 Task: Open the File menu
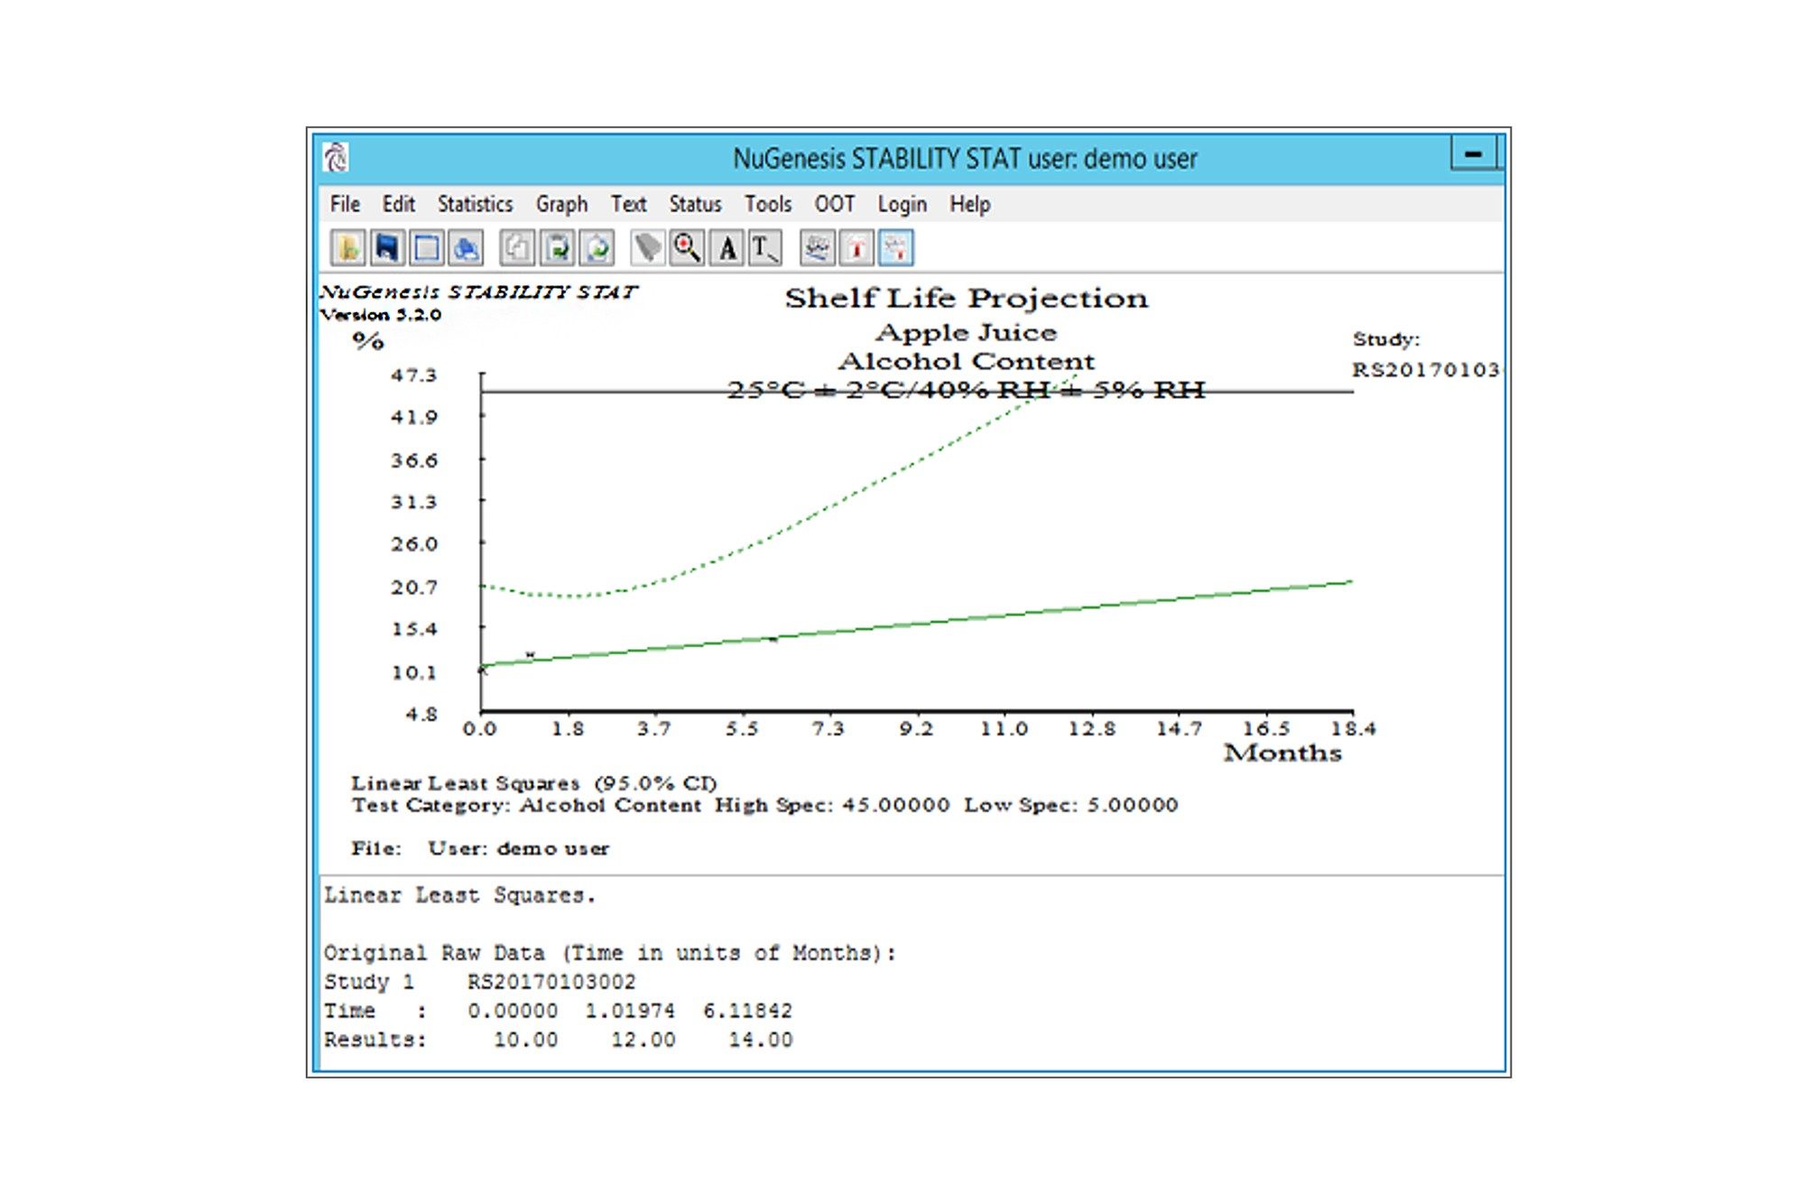345,204
